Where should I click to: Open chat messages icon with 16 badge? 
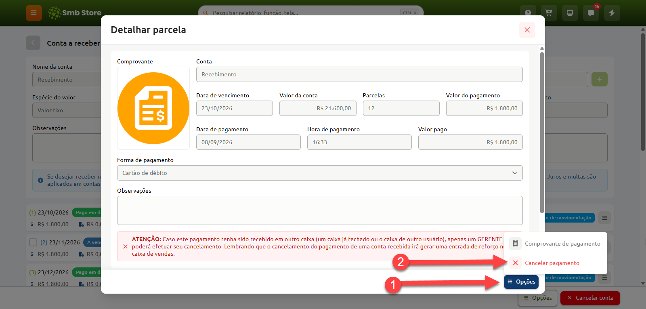click(x=591, y=13)
